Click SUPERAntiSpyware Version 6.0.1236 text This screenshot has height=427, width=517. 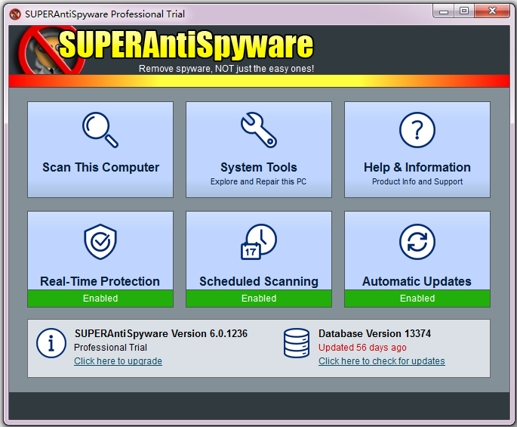pos(161,333)
